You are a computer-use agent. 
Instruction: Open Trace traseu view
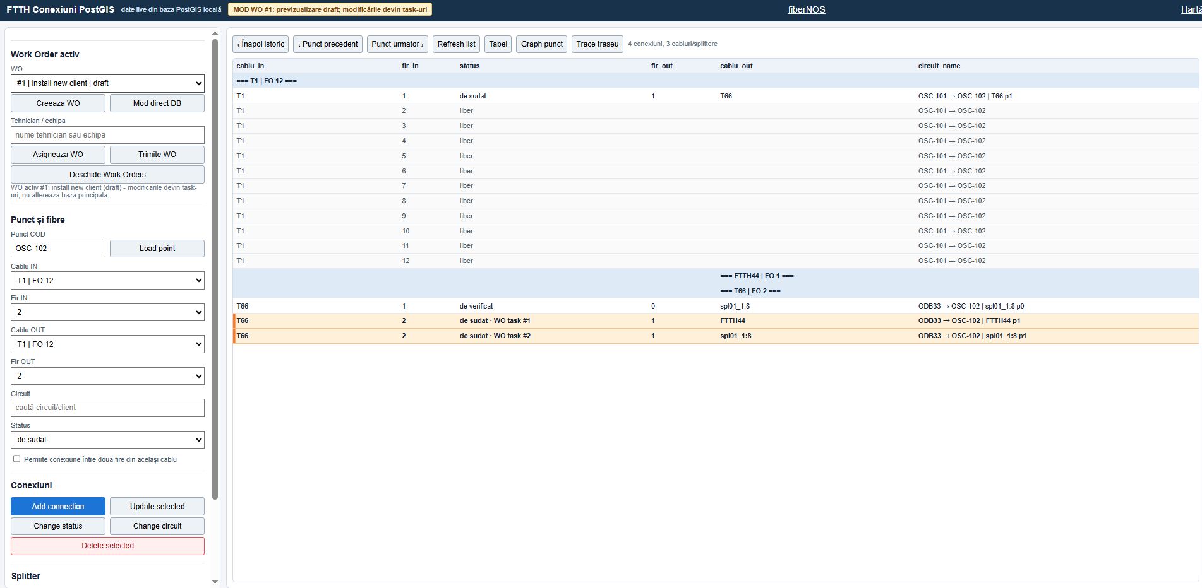click(x=598, y=44)
